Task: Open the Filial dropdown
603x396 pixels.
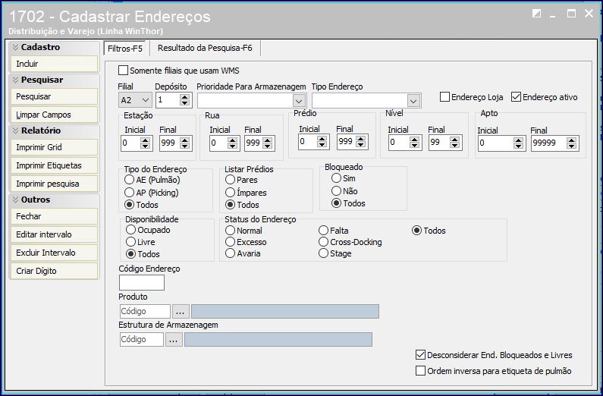Action: 135,100
